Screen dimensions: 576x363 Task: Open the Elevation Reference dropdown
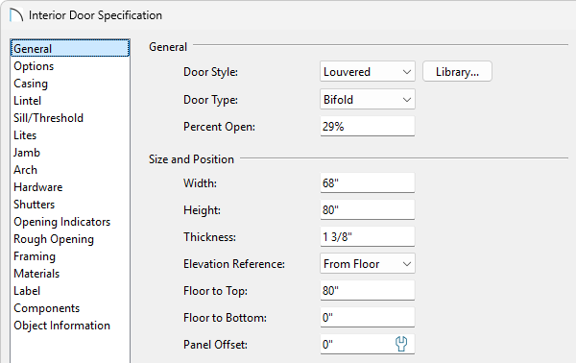(368, 263)
